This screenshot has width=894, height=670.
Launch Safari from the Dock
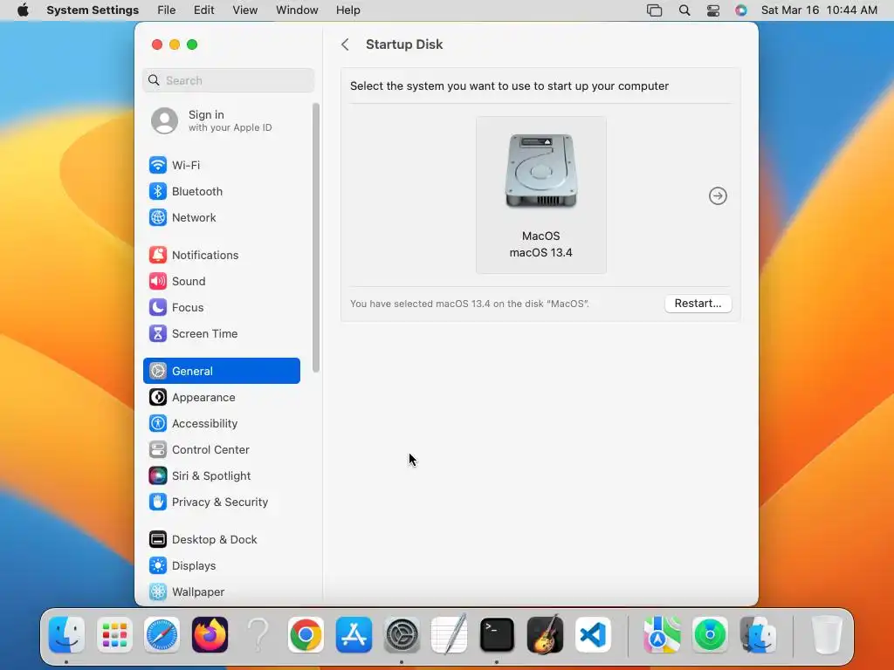coord(162,635)
